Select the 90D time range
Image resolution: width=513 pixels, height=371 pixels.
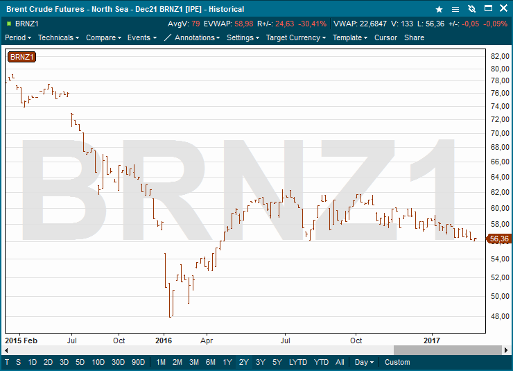tap(138, 362)
